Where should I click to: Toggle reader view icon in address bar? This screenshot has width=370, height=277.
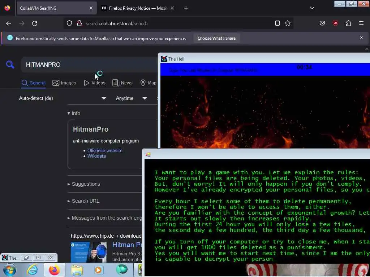coord(277,23)
